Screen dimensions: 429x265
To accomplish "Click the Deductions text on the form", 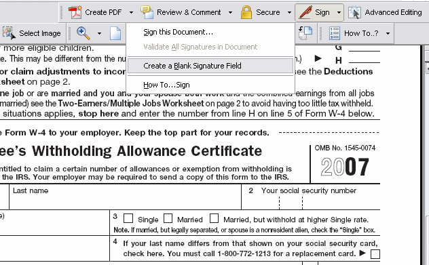I will [x=348, y=72].
